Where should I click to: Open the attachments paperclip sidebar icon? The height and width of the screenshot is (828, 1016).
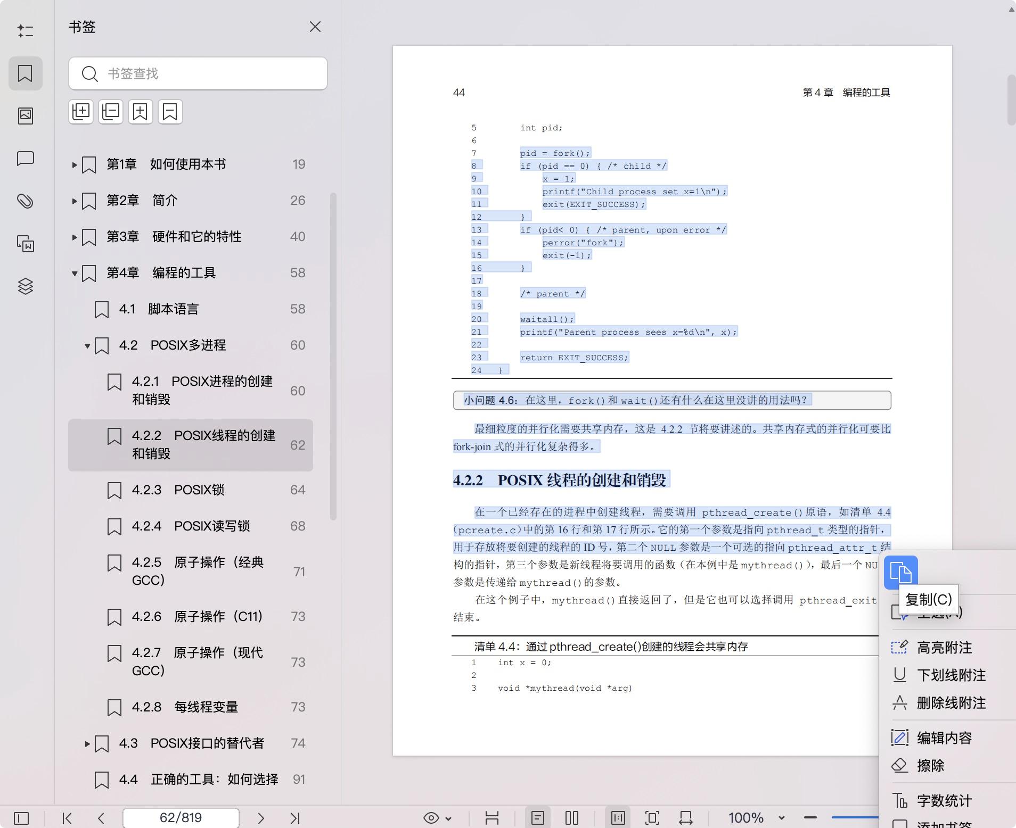click(25, 201)
